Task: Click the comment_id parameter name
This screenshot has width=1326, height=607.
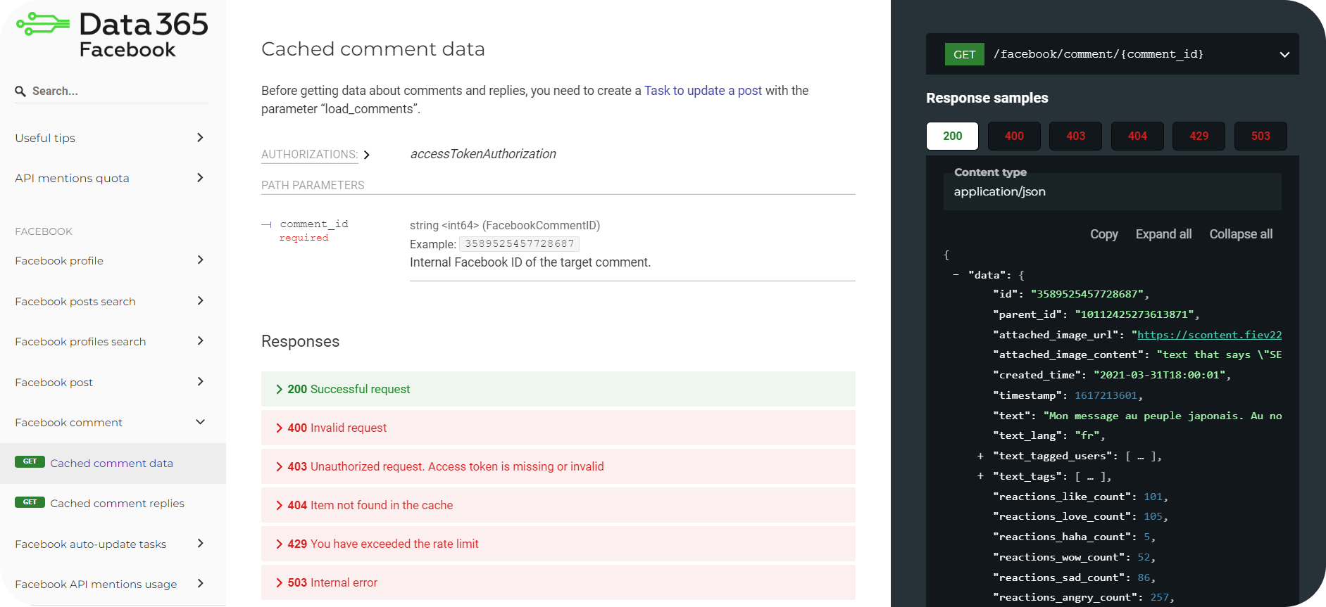Action: click(x=314, y=224)
